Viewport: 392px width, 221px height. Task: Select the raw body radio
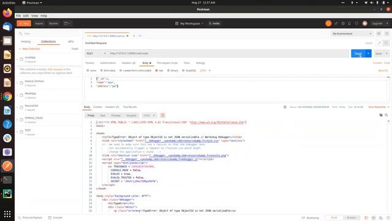coord(157,71)
